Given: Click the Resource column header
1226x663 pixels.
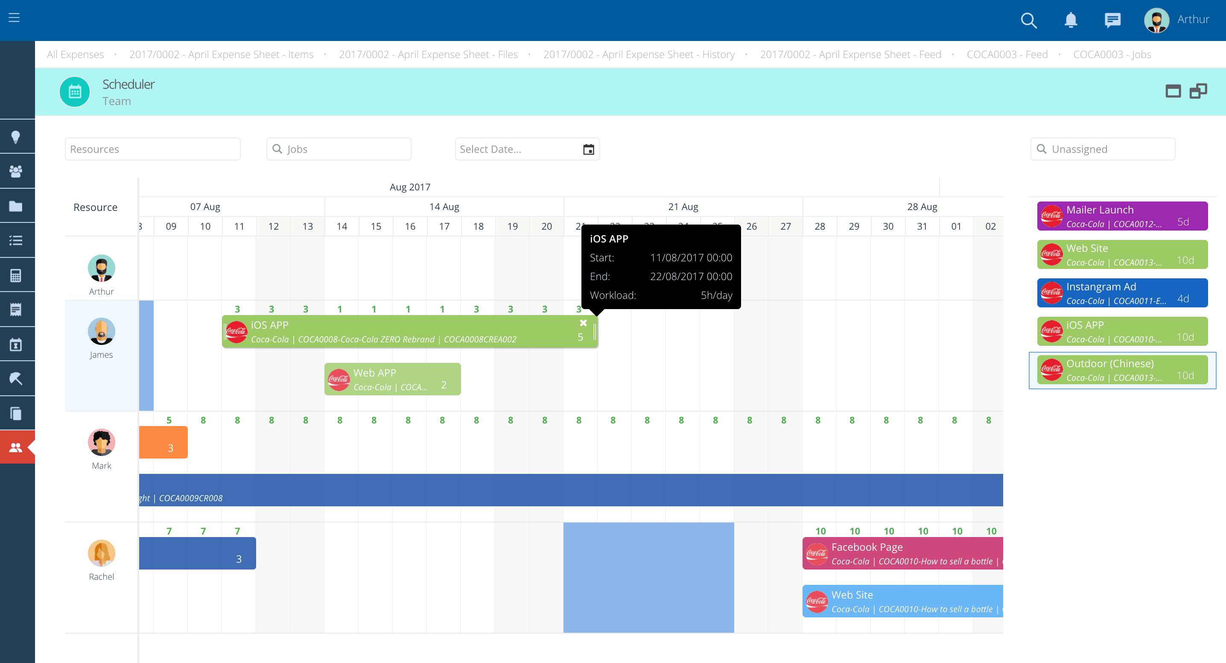Looking at the screenshot, I should pos(96,207).
